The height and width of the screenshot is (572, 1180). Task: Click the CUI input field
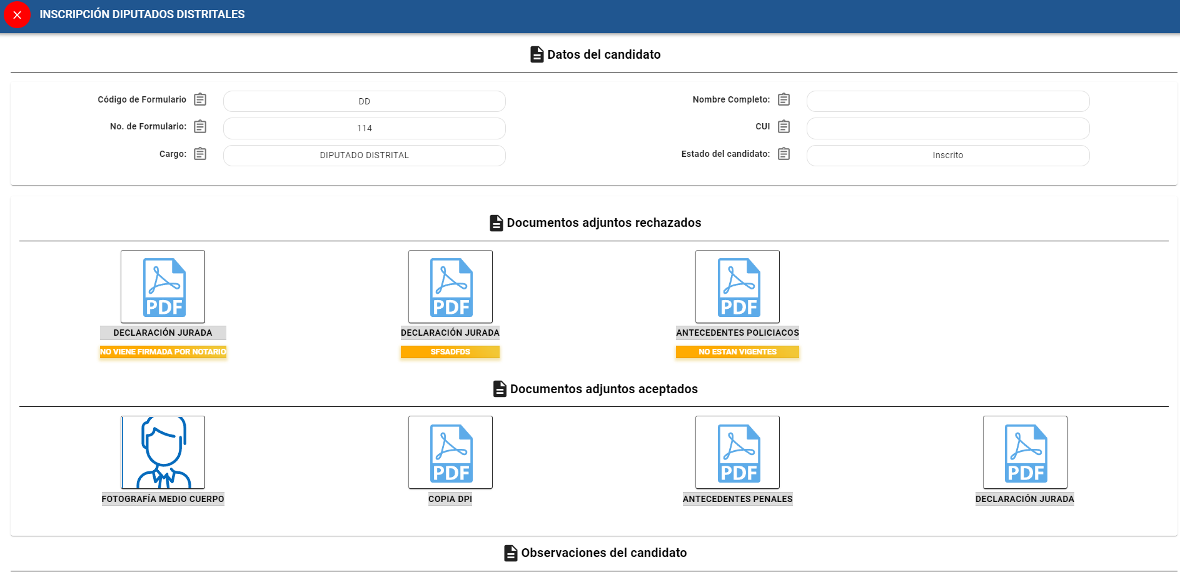tap(947, 128)
